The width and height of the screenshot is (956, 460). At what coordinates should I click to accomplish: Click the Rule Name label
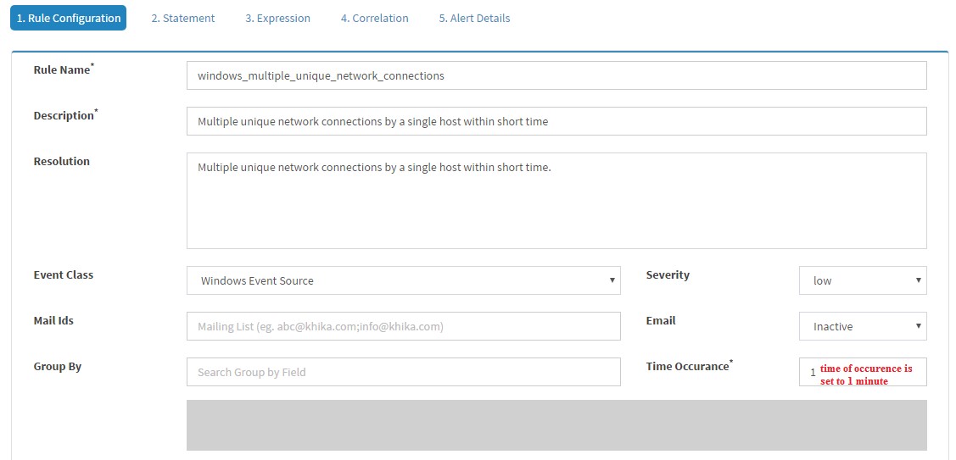click(64, 69)
